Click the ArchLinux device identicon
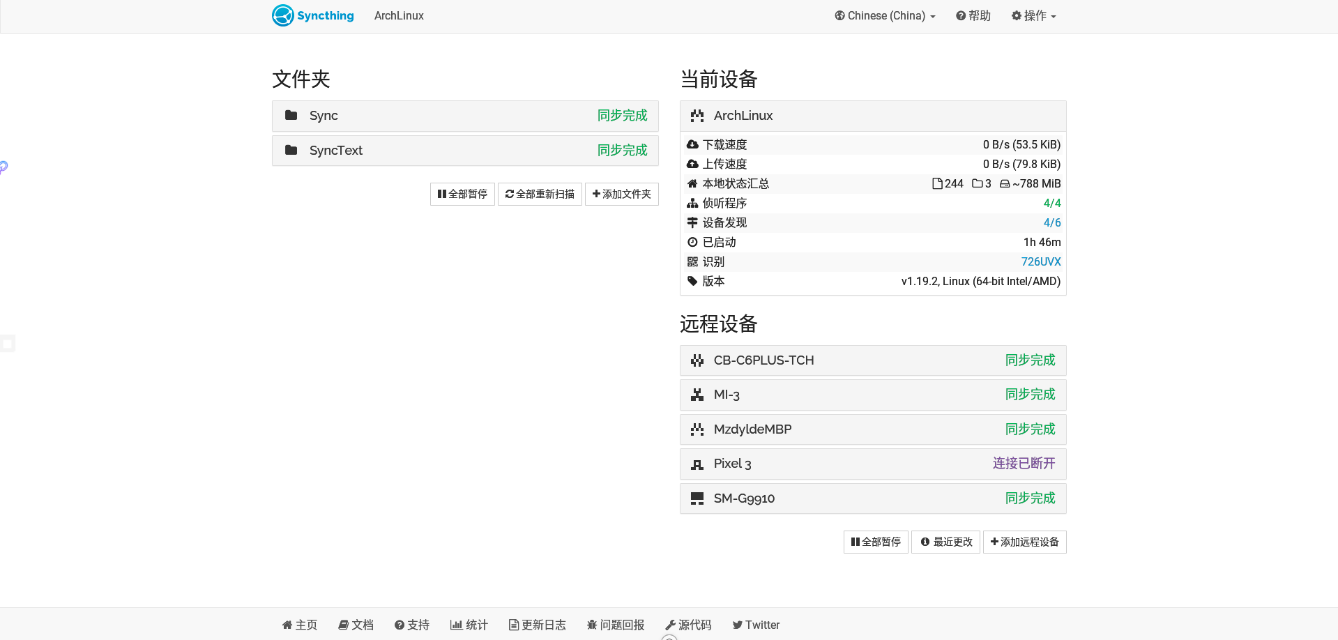The height and width of the screenshot is (640, 1338). (x=697, y=116)
